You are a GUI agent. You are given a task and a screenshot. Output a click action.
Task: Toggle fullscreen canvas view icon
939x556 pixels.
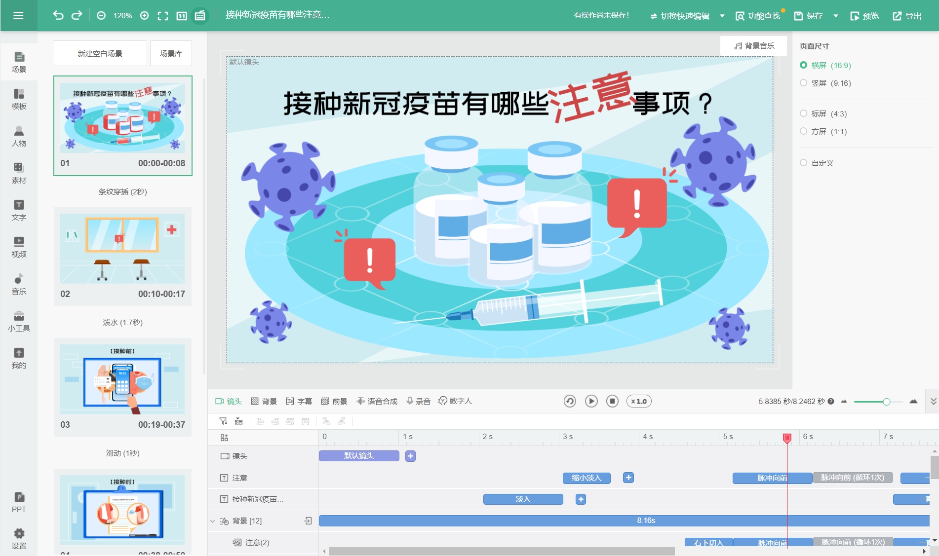163,16
